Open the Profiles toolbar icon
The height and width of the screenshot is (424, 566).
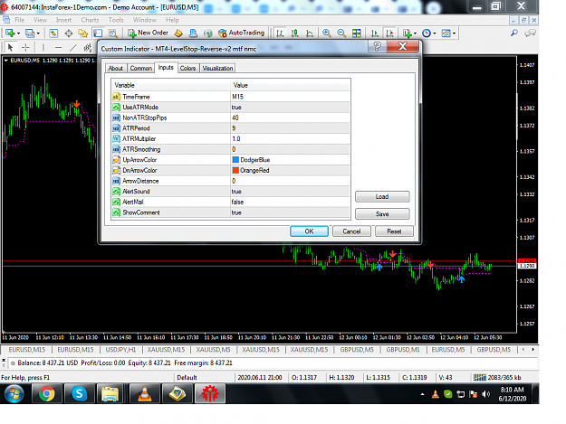click(30, 33)
